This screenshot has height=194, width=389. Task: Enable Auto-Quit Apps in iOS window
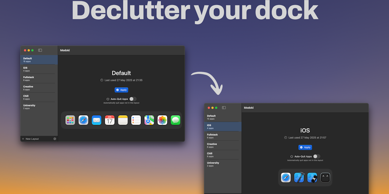[316, 156]
